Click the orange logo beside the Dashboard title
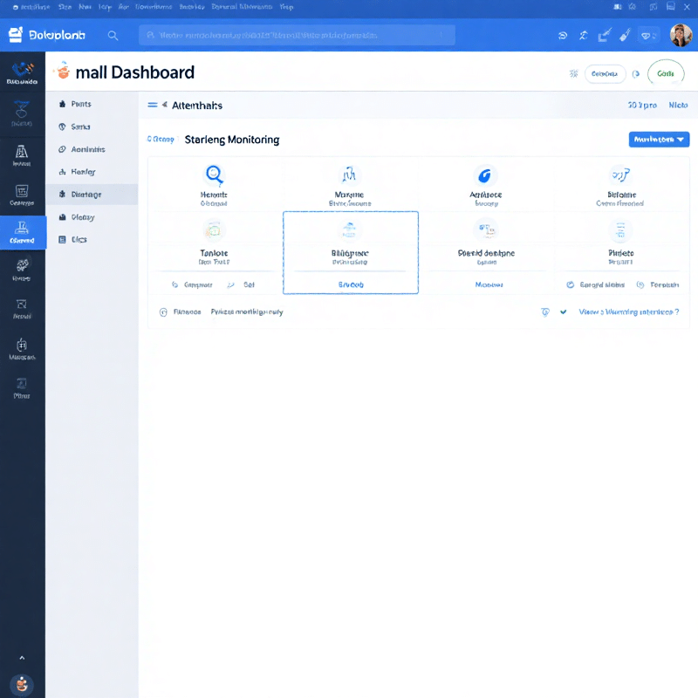 [61, 72]
